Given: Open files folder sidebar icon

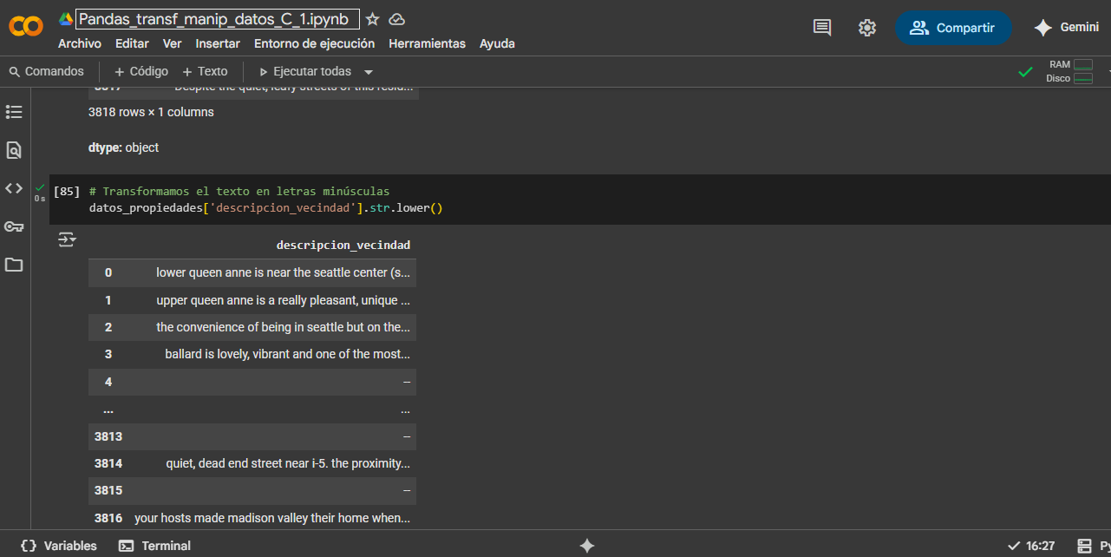Looking at the screenshot, I should coord(14,265).
